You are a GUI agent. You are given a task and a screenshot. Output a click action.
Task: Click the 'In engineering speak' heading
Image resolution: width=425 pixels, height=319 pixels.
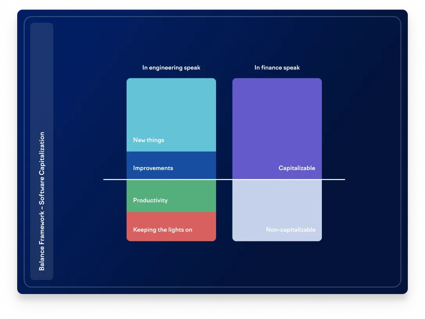click(171, 68)
